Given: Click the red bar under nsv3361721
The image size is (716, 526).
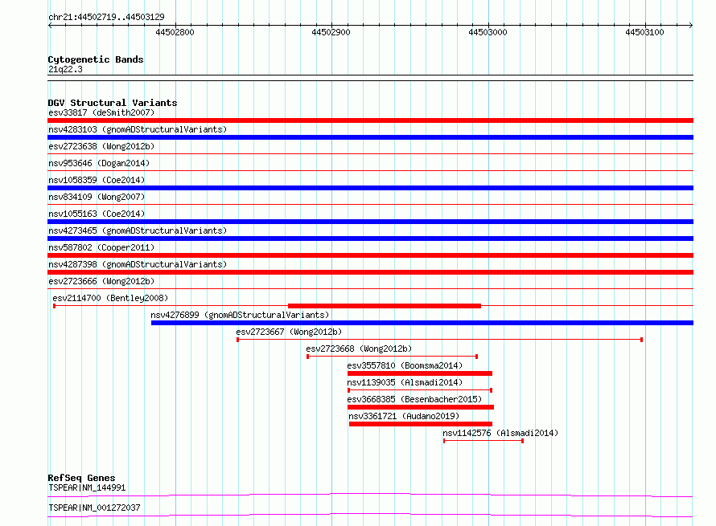Looking at the screenshot, I should 421,424.
